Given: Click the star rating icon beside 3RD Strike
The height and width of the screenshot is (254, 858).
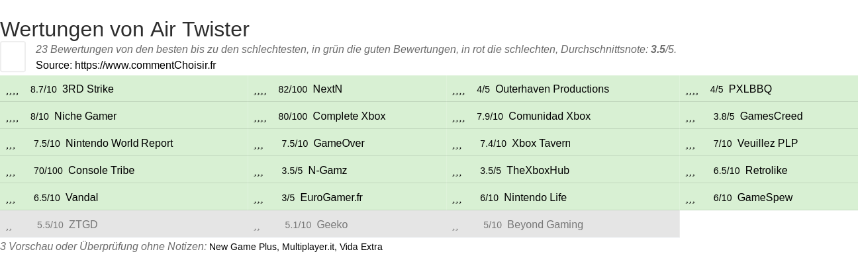Looking at the screenshot, I should point(12,92).
